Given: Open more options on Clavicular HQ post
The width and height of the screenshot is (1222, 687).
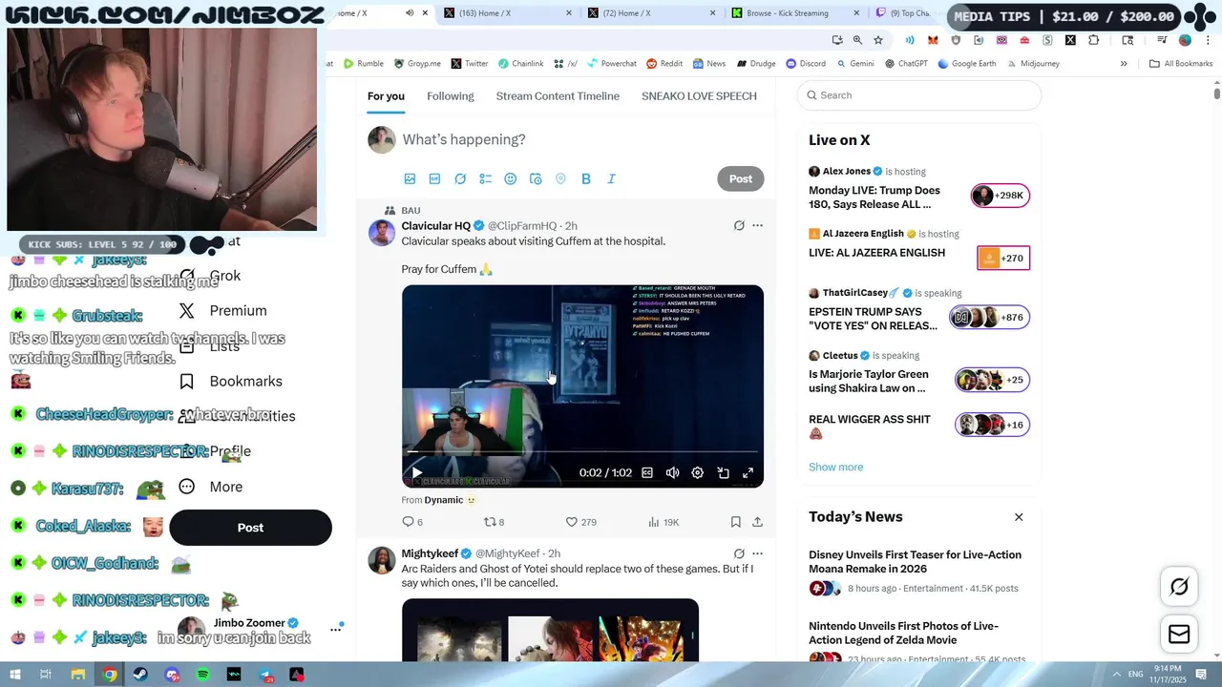Looking at the screenshot, I should click(x=757, y=226).
